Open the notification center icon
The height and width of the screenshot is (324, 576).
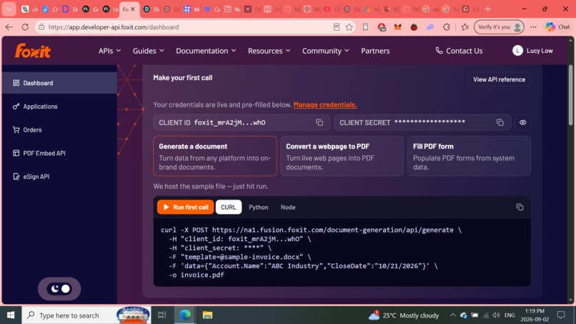point(560,315)
